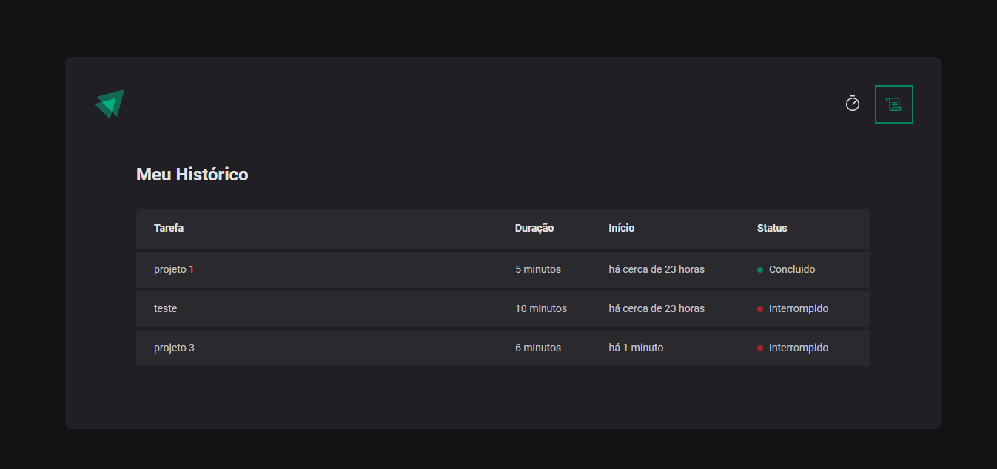997x469 pixels.
Task: Click the 'Tarefa' column header
Action: [169, 228]
